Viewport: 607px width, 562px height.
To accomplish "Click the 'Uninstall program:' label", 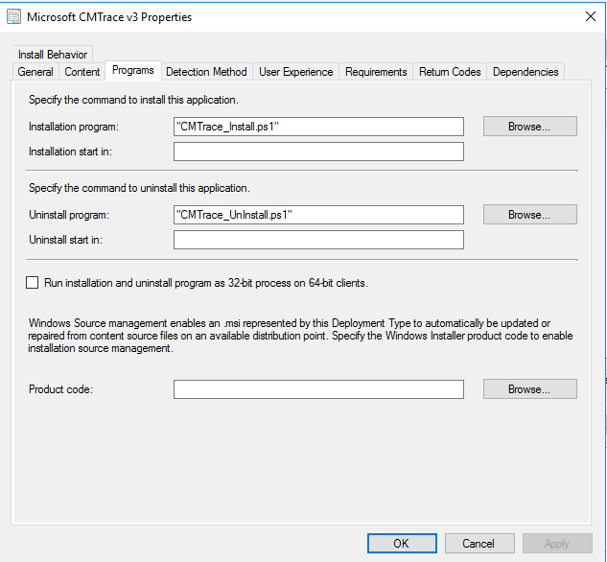I will (69, 215).
